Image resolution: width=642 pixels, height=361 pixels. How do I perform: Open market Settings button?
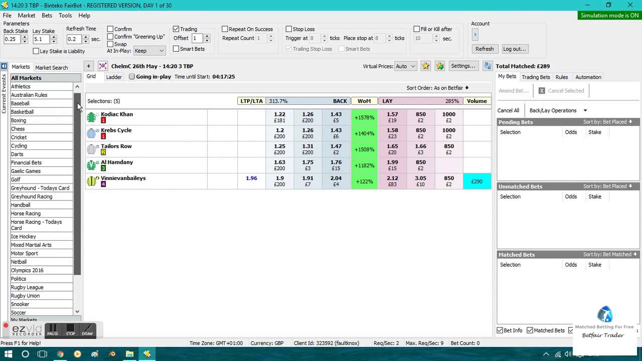463,66
